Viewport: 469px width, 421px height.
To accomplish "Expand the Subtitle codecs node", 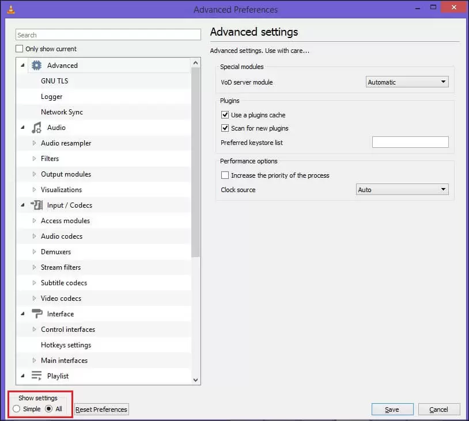I will tap(34, 283).
